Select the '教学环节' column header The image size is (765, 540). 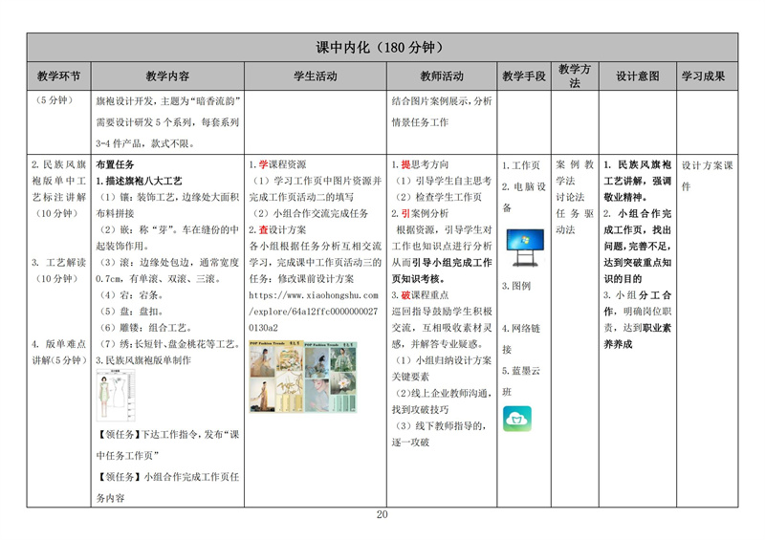click(58, 76)
